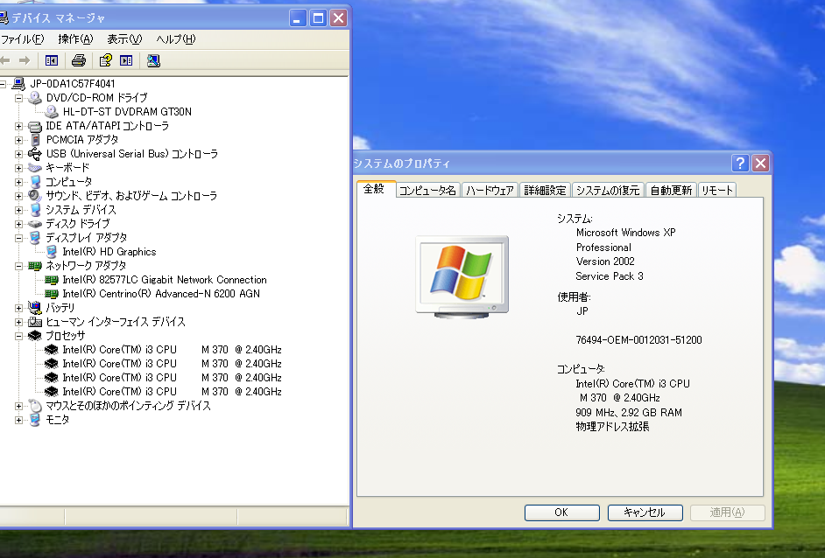Click the computer icon of JP-0DA1C57F4041

[x=18, y=84]
